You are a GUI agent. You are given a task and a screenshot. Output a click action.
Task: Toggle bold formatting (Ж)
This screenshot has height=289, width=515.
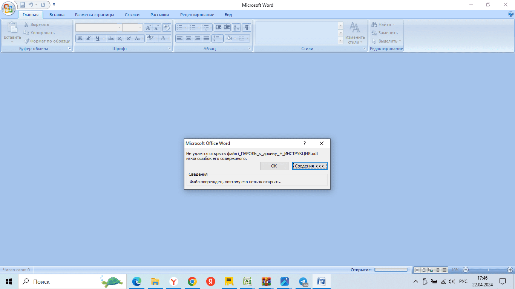(80, 38)
